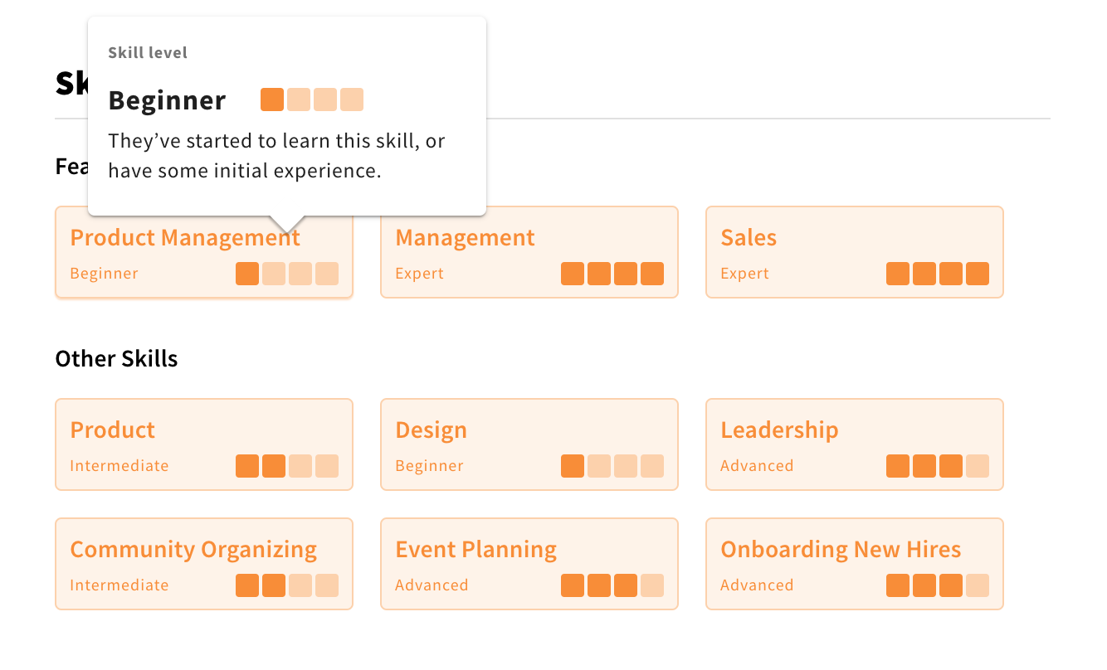1107x670 pixels.
Task: Select the Skill level heading in the tooltip
Action: point(147,52)
